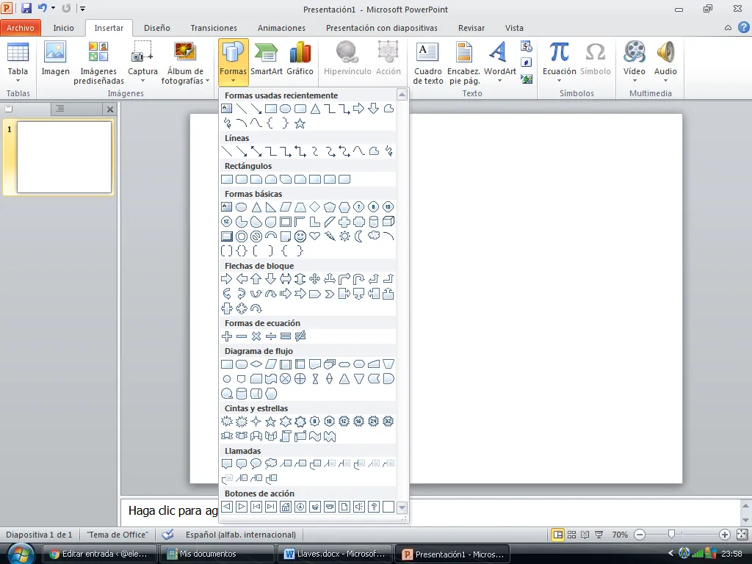Pick the lightning bolt shape

[x=330, y=236]
